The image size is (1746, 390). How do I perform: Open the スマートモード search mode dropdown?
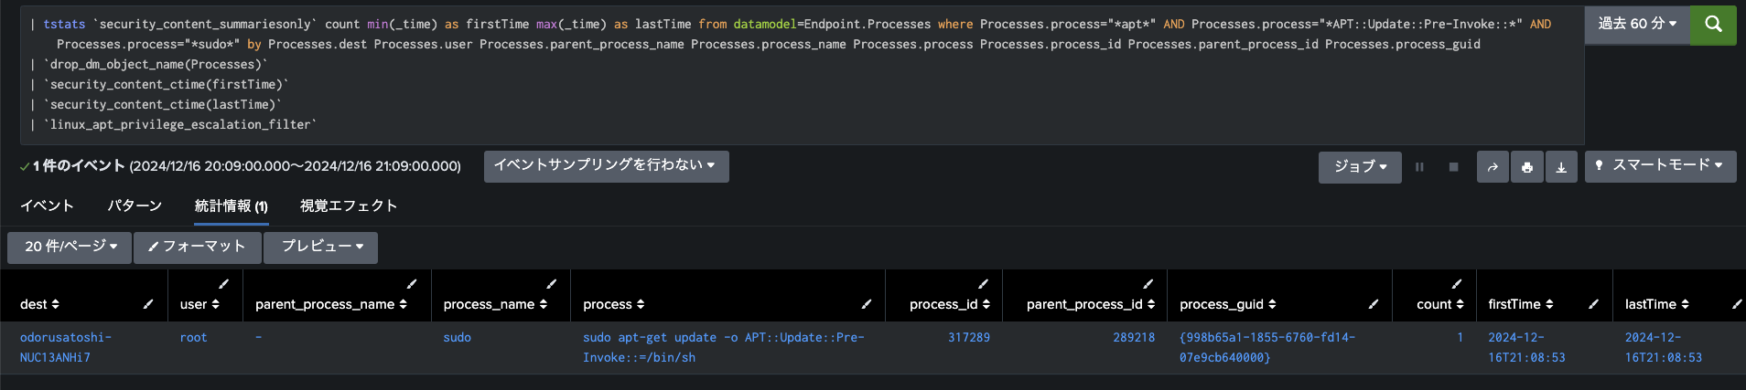[x=1660, y=166]
